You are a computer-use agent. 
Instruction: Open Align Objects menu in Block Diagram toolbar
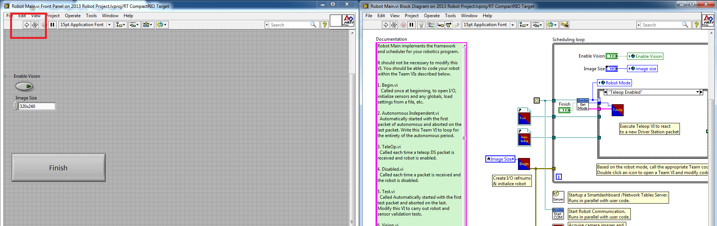pyautogui.click(x=523, y=25)
